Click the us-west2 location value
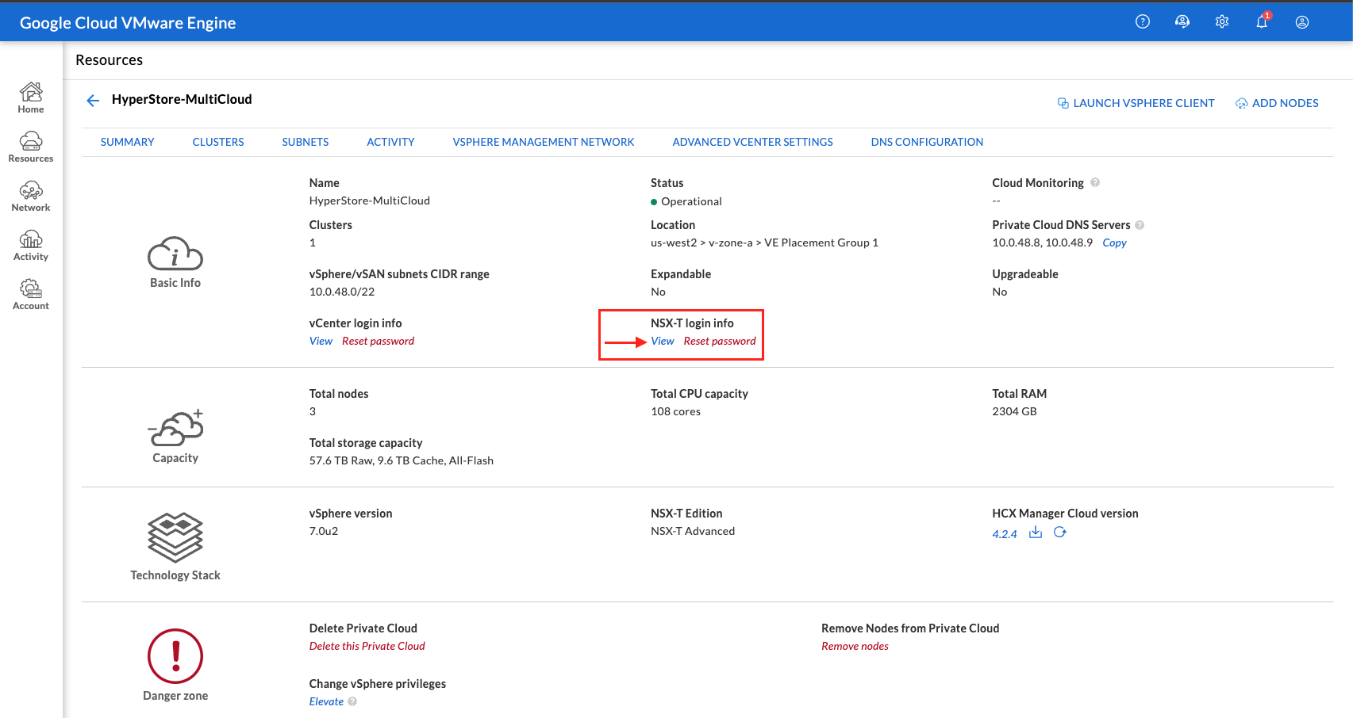1353x718 pixels. click(x=764, y=243)
